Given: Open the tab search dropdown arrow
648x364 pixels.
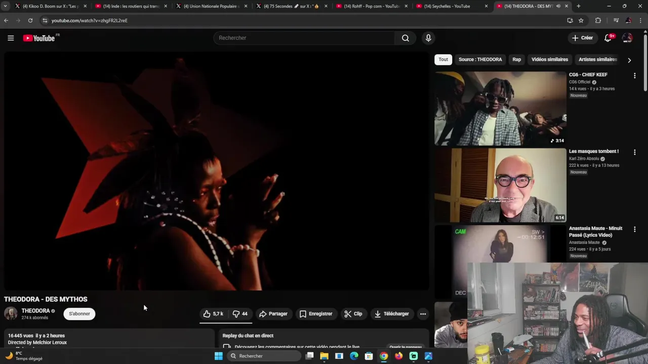Looking at the screenshot, I should click(5, 6).
